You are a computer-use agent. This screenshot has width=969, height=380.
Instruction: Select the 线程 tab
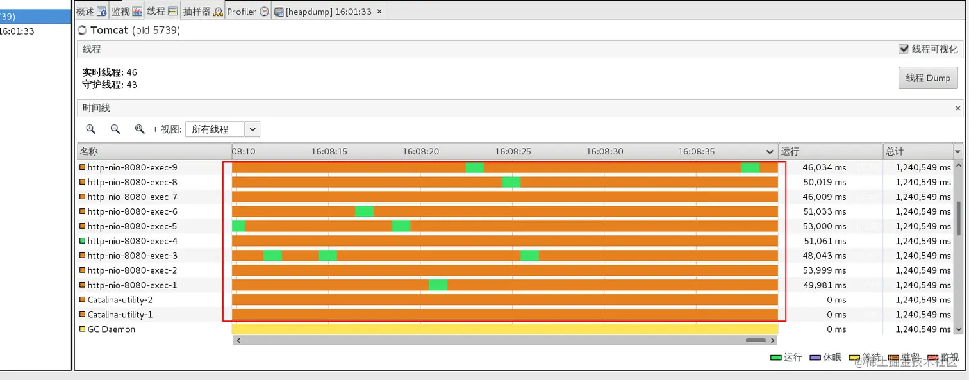[x=161, y=11]
